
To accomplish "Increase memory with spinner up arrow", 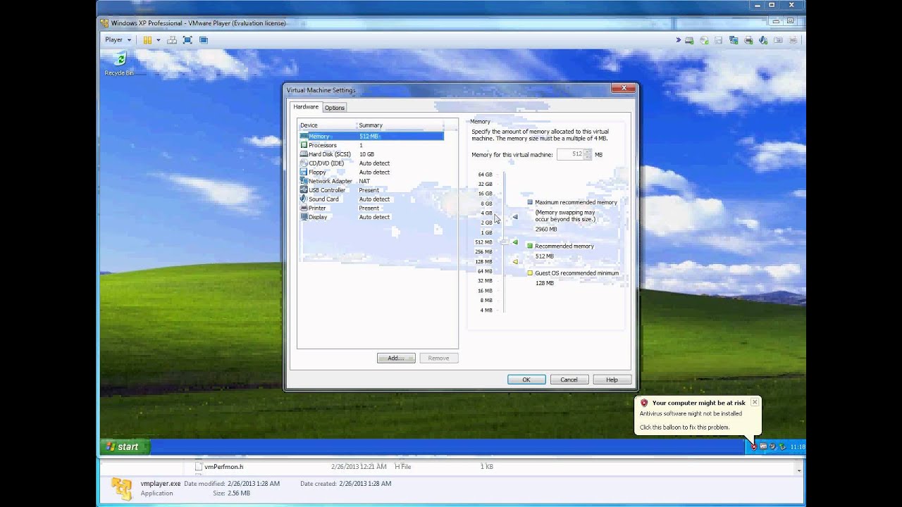I will pyautogui.click(x=588, y=152).
